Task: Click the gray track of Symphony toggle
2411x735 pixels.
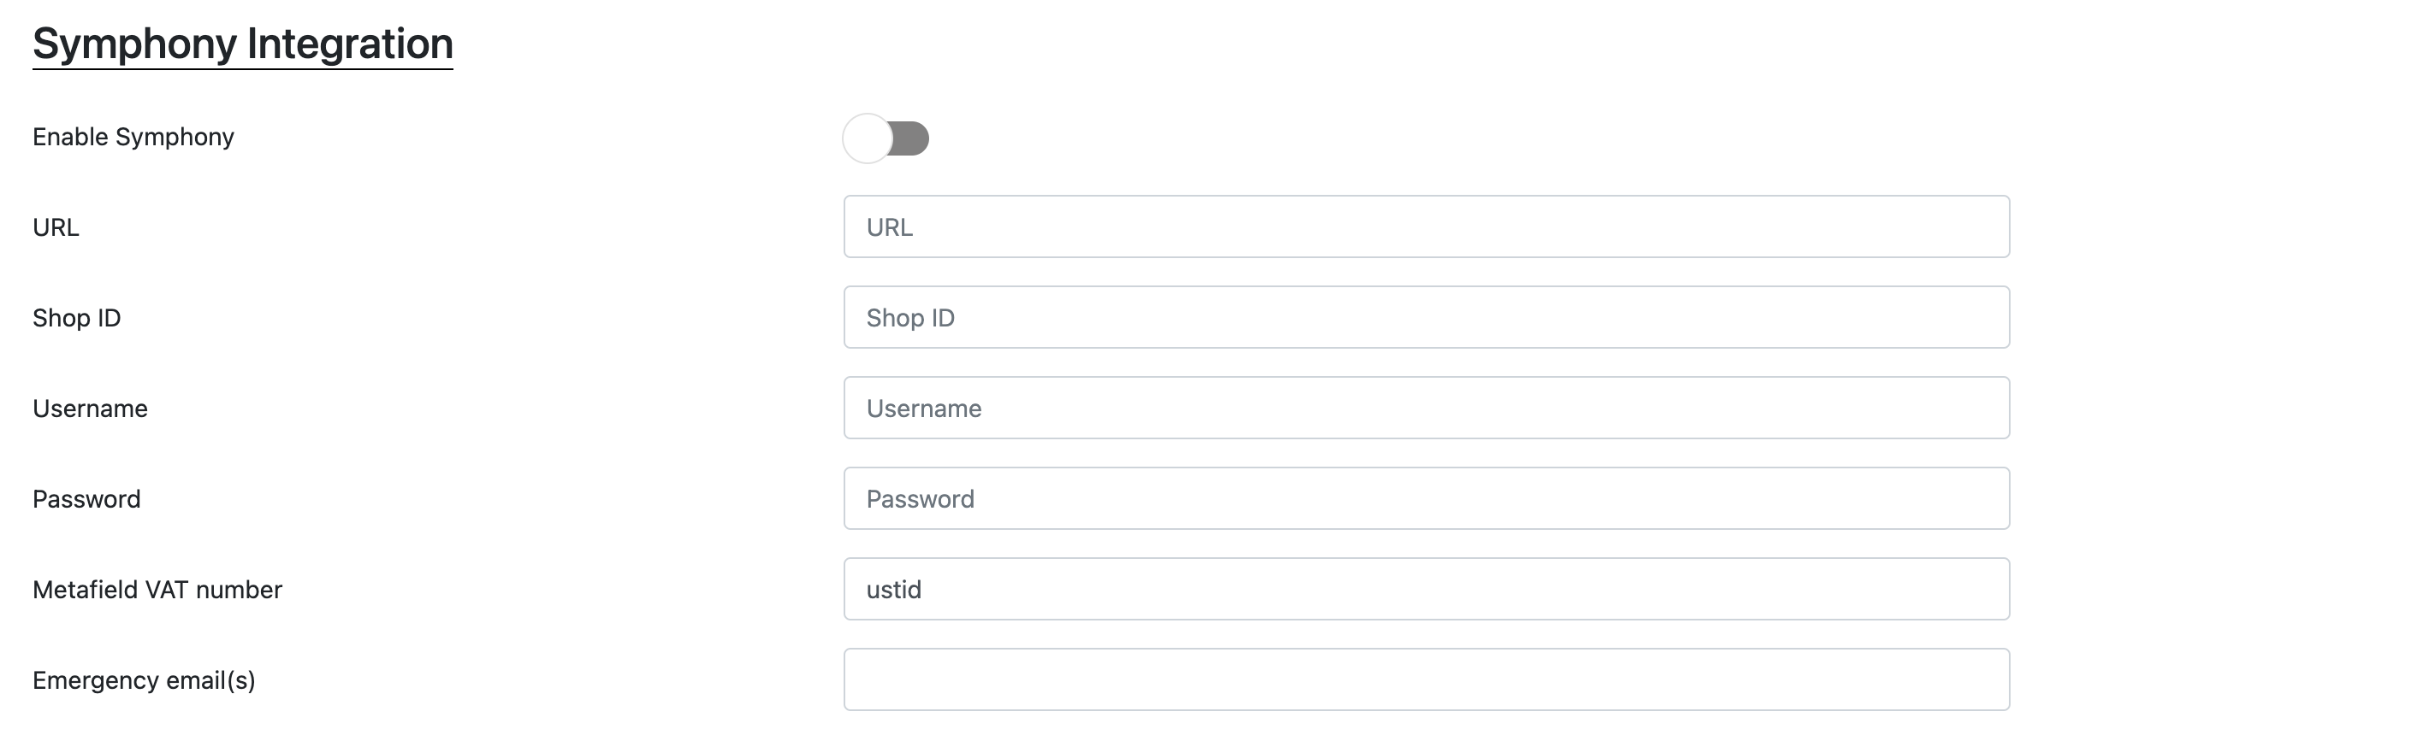Action: pyautogui.click(x=910, y=138)
